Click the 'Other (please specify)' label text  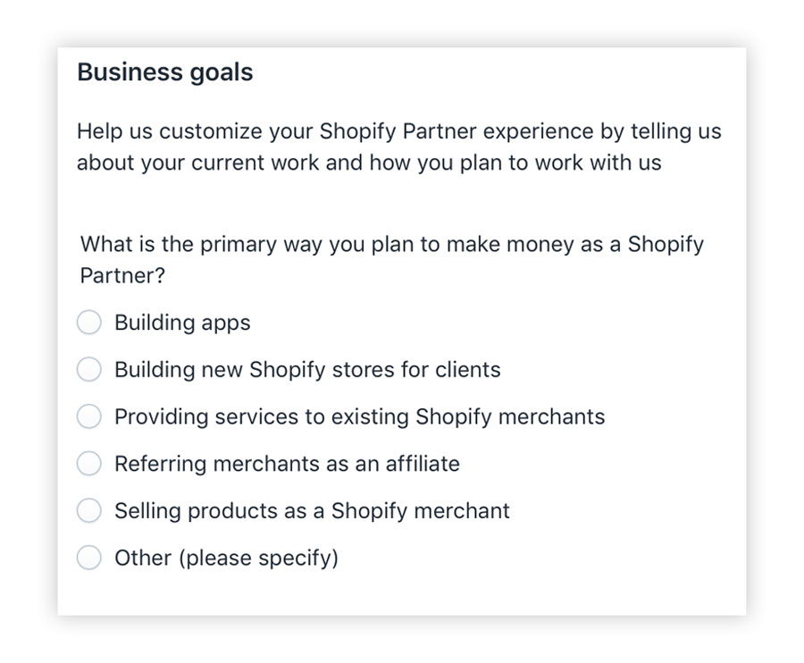(227, 558)
